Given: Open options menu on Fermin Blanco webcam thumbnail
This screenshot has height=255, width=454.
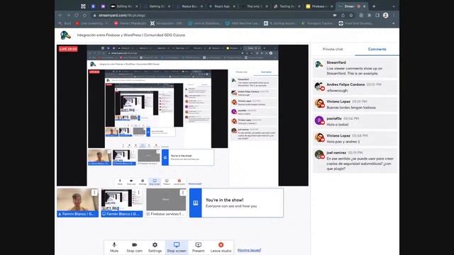Looking at the screenshot, I should click(94, 193).
